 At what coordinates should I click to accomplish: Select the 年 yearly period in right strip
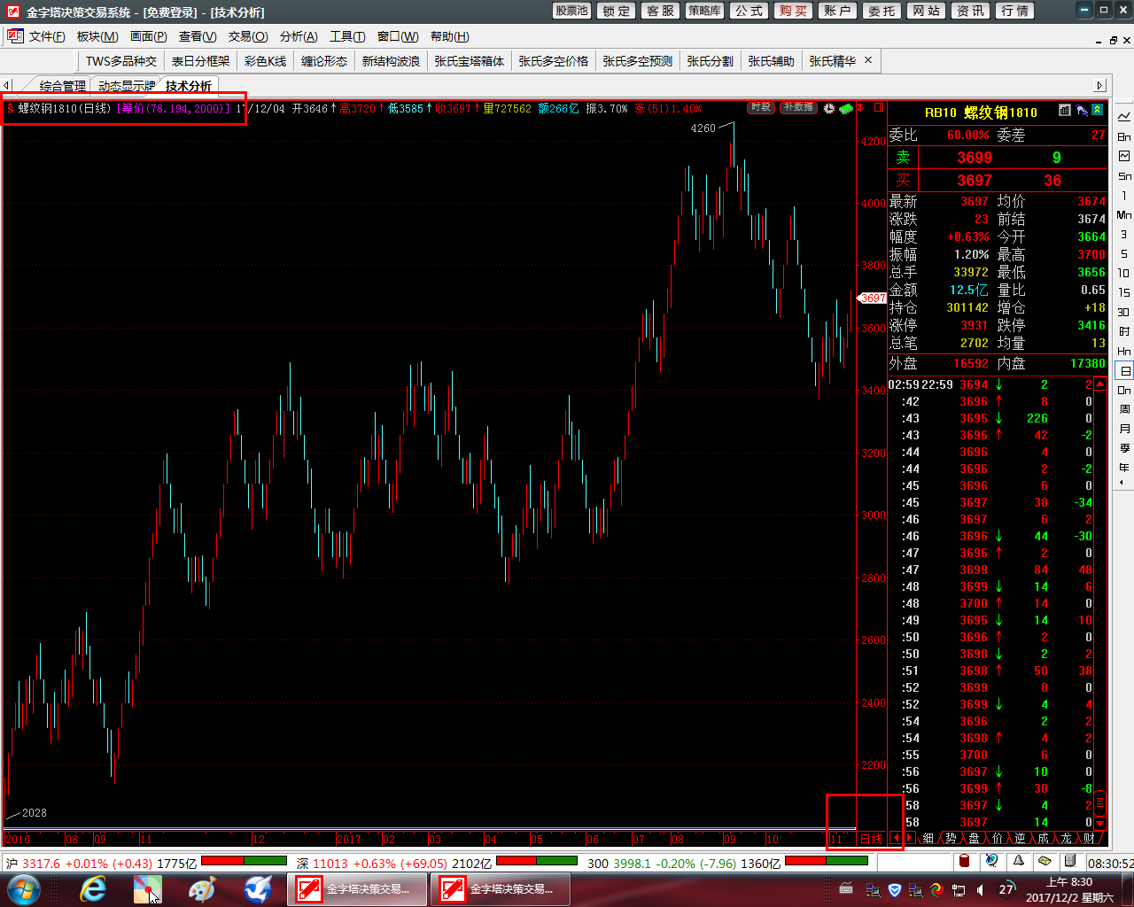click(1124, 468)
